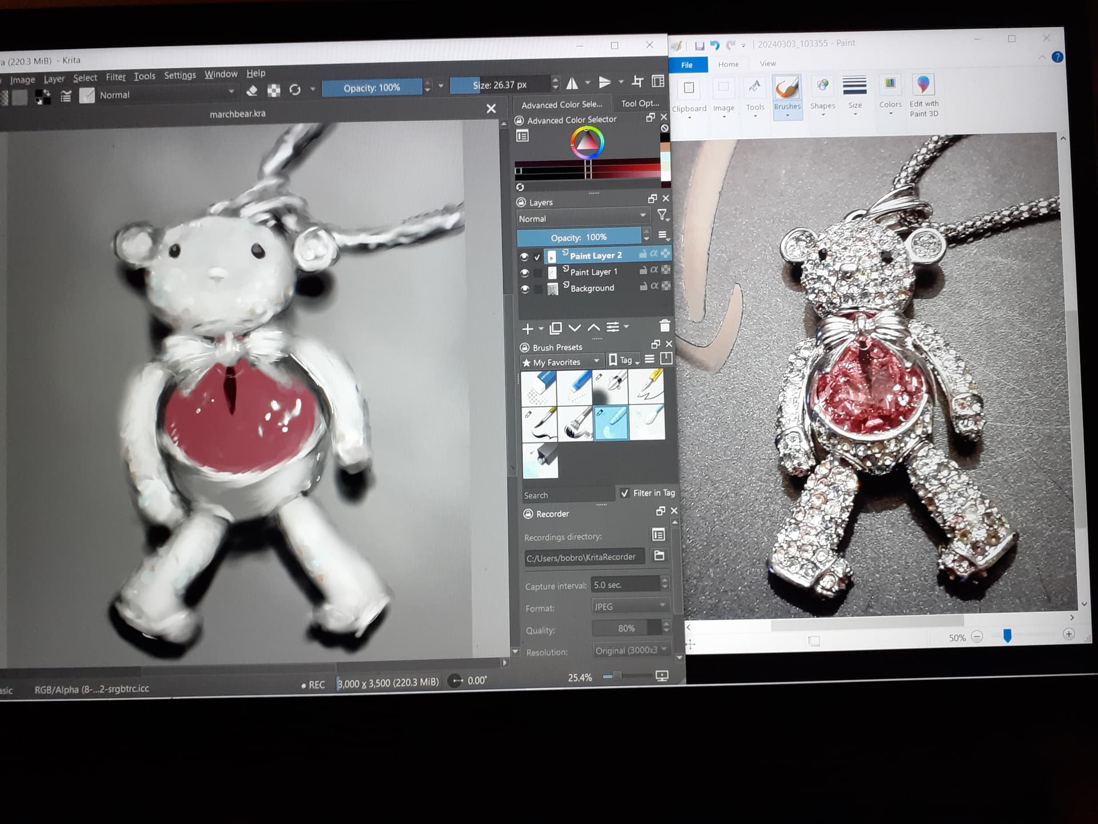
Task: Click the File button in Paint
Action: pyautogui.click(x=687, y=65)
